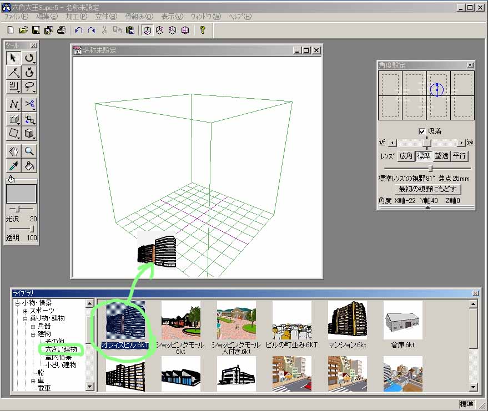Select the 望遠 telephoto lens button

(x=441, y=156)
